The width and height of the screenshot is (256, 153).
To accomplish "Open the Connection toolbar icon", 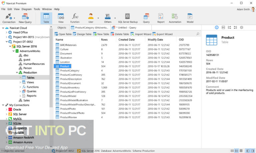I will 8,16.
